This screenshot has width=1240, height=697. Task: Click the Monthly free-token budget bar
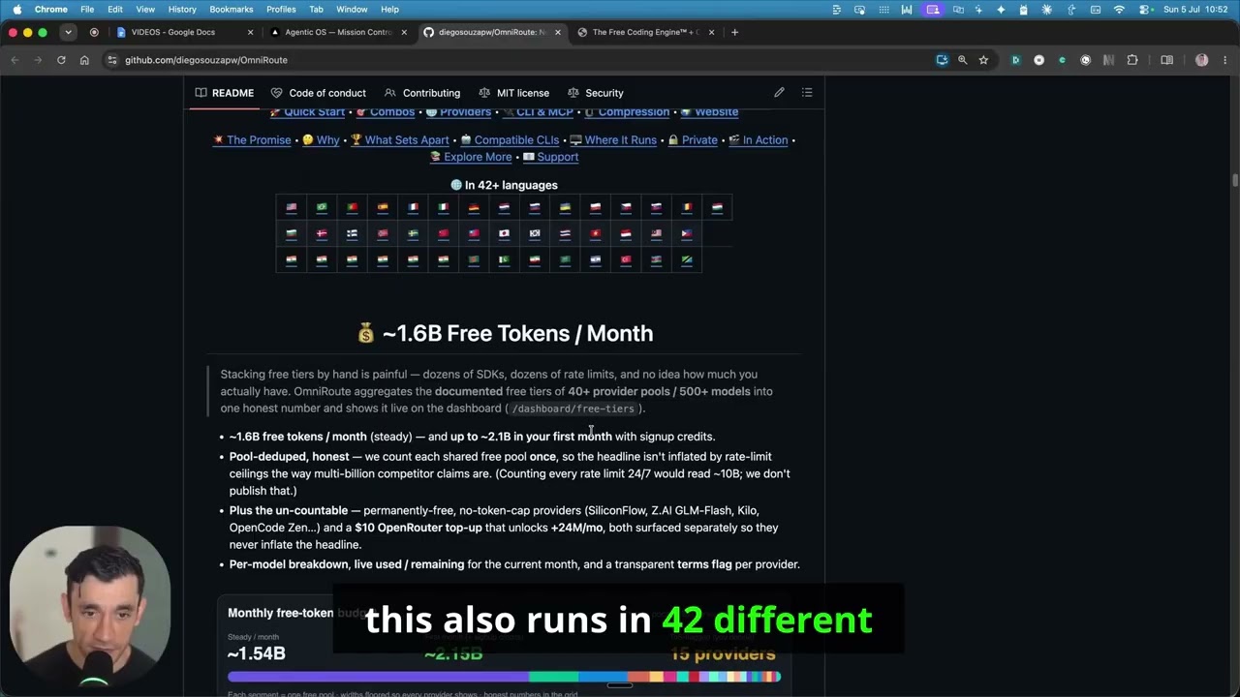pos(504,677)
